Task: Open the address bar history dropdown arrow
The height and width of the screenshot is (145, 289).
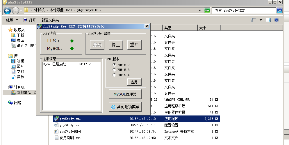Action: [x=200, y=10]
